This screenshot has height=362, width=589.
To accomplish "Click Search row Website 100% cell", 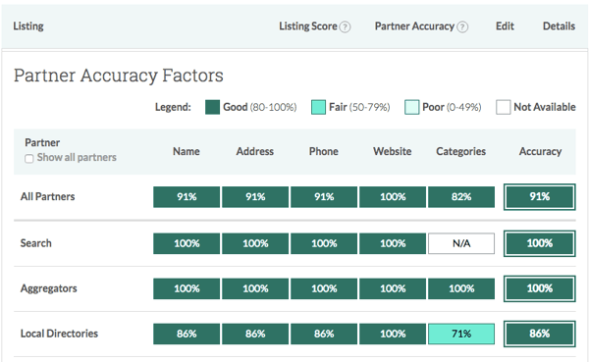I will click(x=393, y=243).
